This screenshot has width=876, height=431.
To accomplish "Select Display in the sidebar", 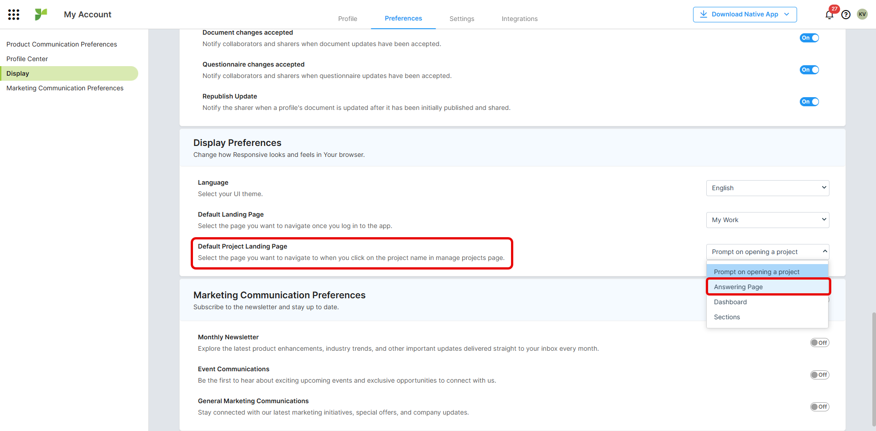I will click(x=69, y=73).
